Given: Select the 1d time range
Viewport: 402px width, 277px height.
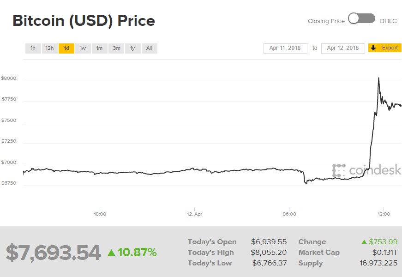Looking at the screenshot, I should click(66, 48).
